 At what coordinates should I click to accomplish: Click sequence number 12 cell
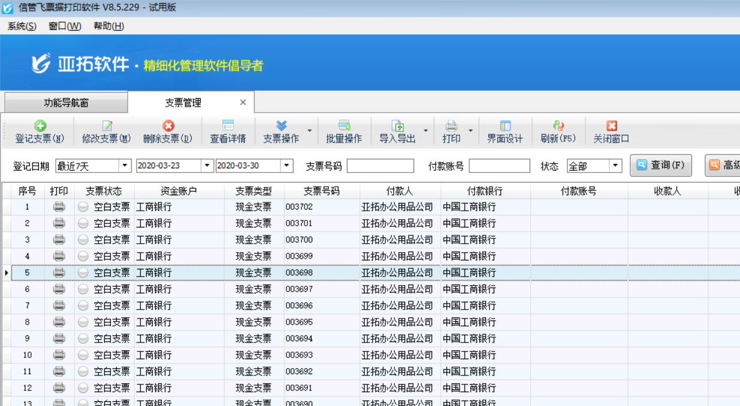click(x=28, y=388)
